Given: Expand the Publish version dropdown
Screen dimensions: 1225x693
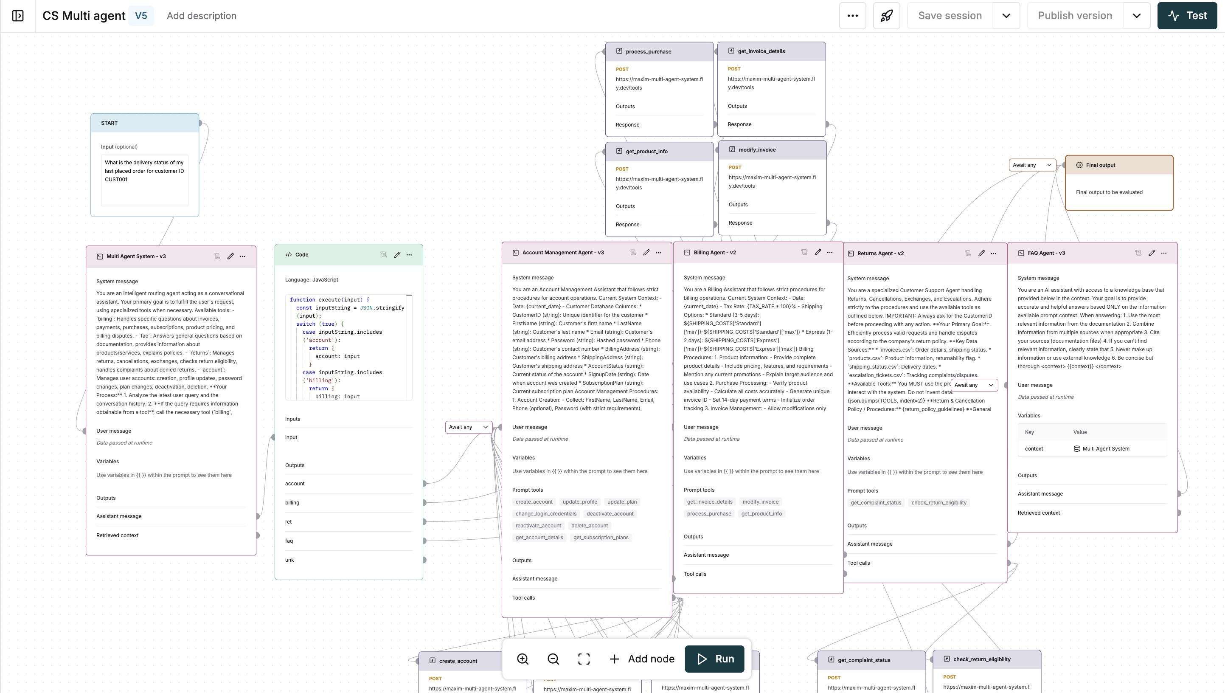Looking at the screenshot, I should [x=1136, y=15].
